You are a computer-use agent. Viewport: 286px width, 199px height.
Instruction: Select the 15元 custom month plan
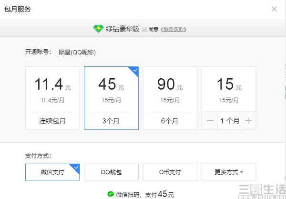[x=229, y=90]
